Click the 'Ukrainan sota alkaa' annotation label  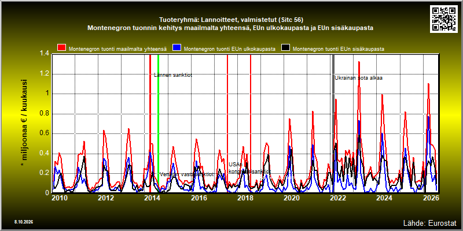358,78
